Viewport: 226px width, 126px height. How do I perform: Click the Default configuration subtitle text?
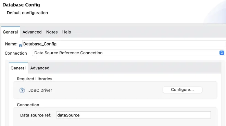pos(27,13)
